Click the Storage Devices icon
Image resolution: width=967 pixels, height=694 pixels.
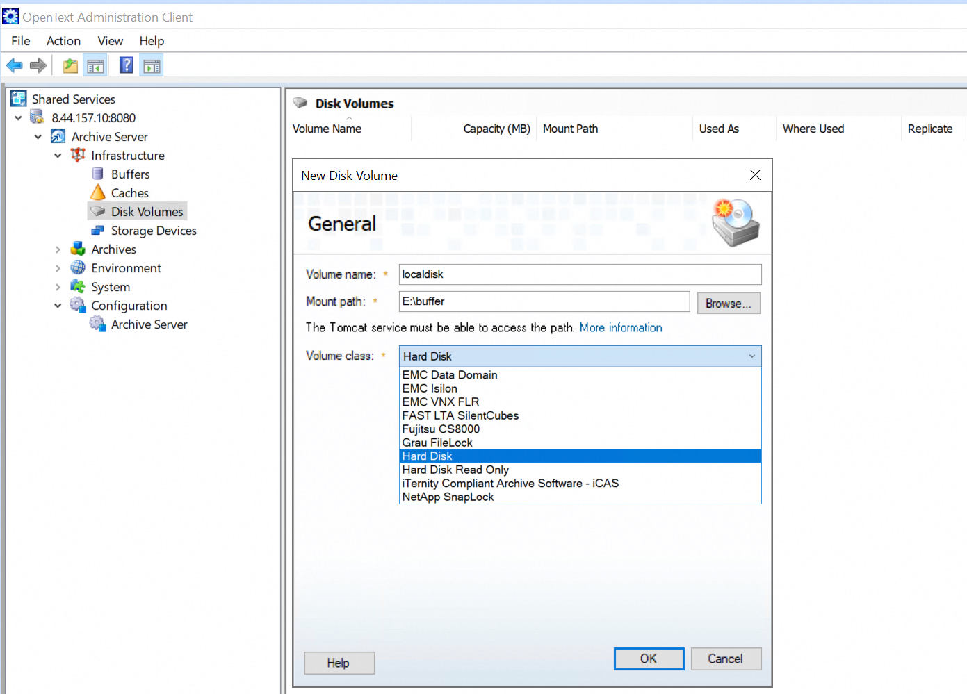98,230
